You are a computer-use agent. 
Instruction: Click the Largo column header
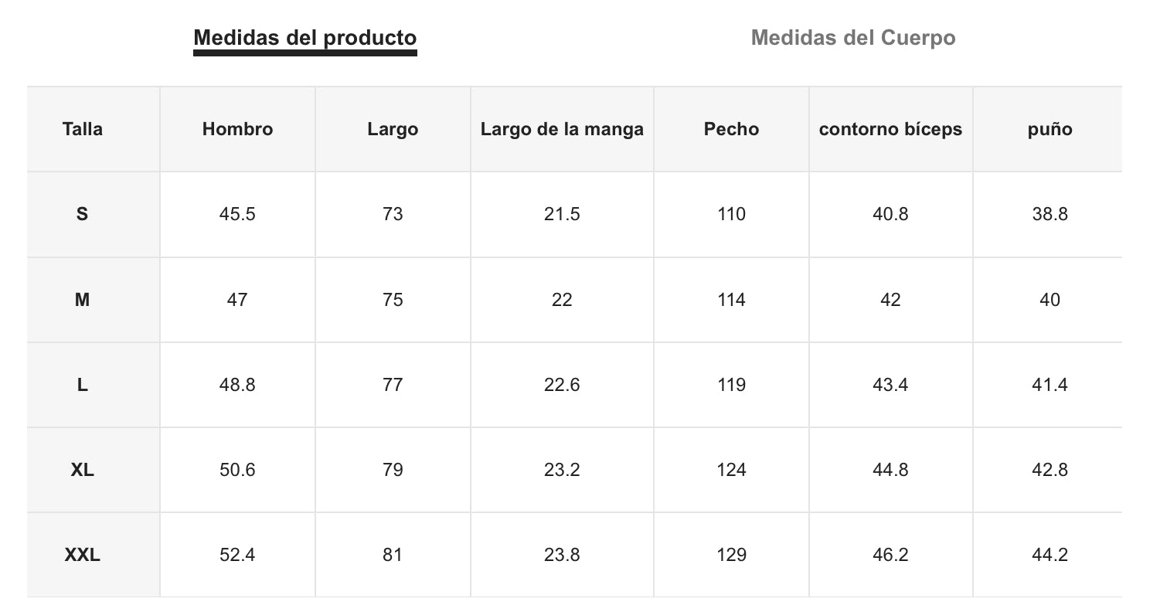pyautogui.click(x=393, y=129)
